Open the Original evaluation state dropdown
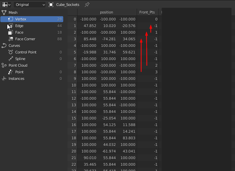Image resolution: width=235 pixels, height=171 pixels. tap(30, 5)
